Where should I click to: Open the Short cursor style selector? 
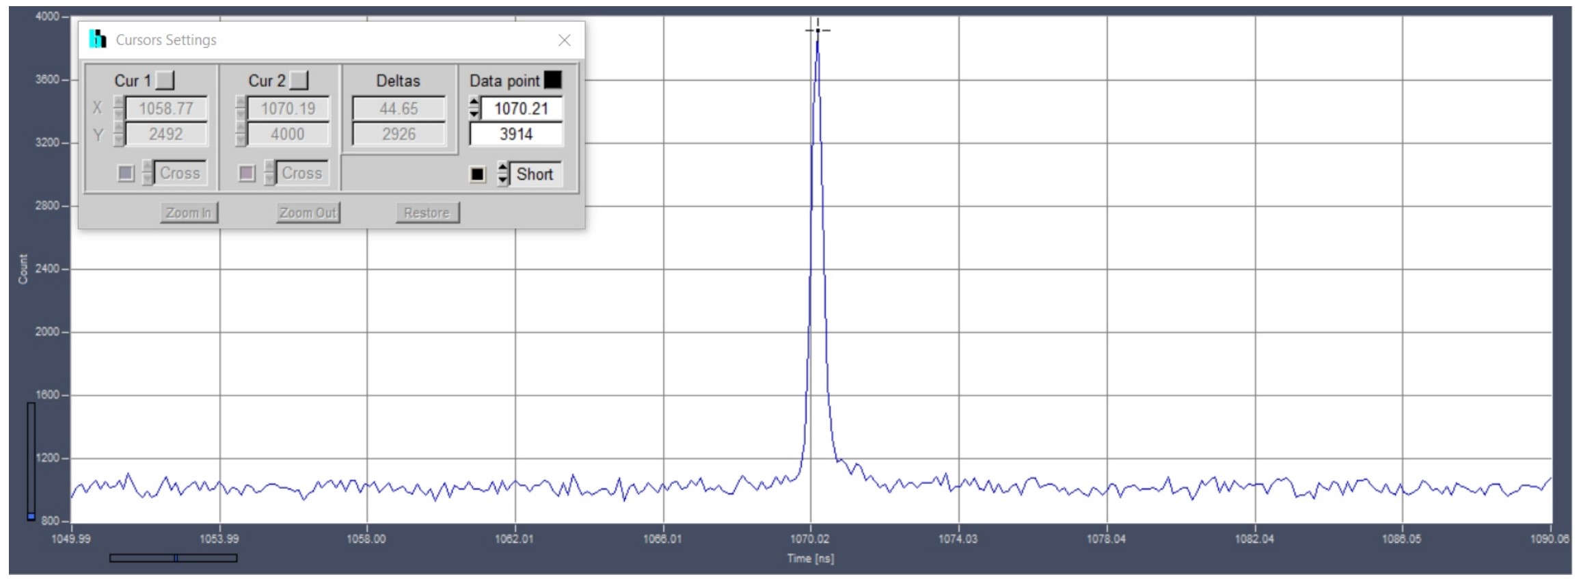click(x=535, y=174)
